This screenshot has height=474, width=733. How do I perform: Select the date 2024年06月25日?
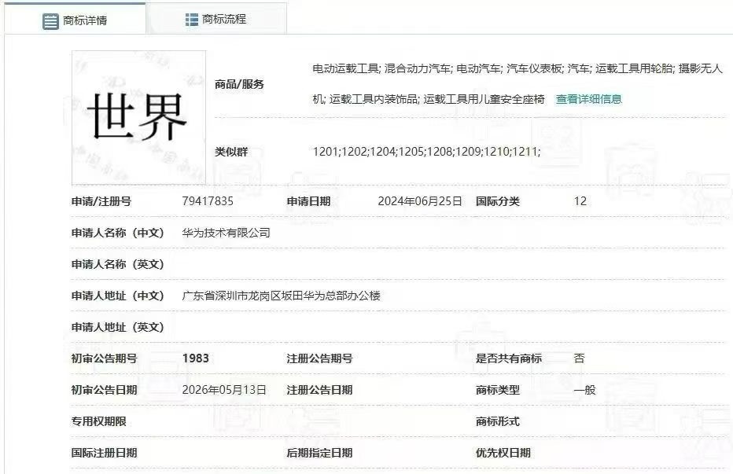coord(420,201)
